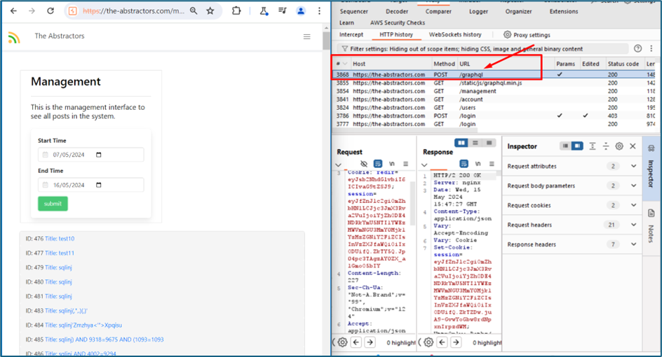Open the Response view dropdown chevron

click(x=424, y=164)
